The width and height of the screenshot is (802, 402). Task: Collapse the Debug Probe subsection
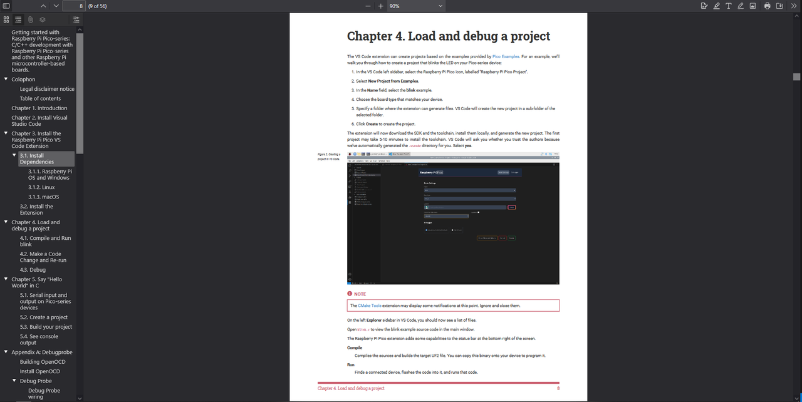pyautogui.click(x=14, y=381)
